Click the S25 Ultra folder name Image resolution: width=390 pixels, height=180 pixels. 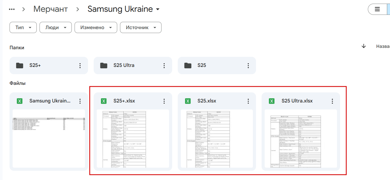pos(124,66)
